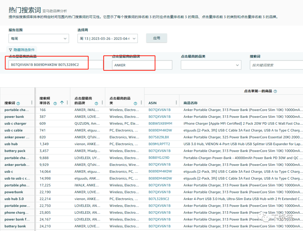This screenshot has height=231, width=303.
Task: Click the 'usb hub' search term cell
Action: (x=11, y=144)
